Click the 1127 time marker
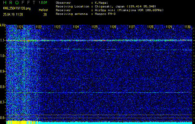The image size is (195, 124). [x=132, y=27]
